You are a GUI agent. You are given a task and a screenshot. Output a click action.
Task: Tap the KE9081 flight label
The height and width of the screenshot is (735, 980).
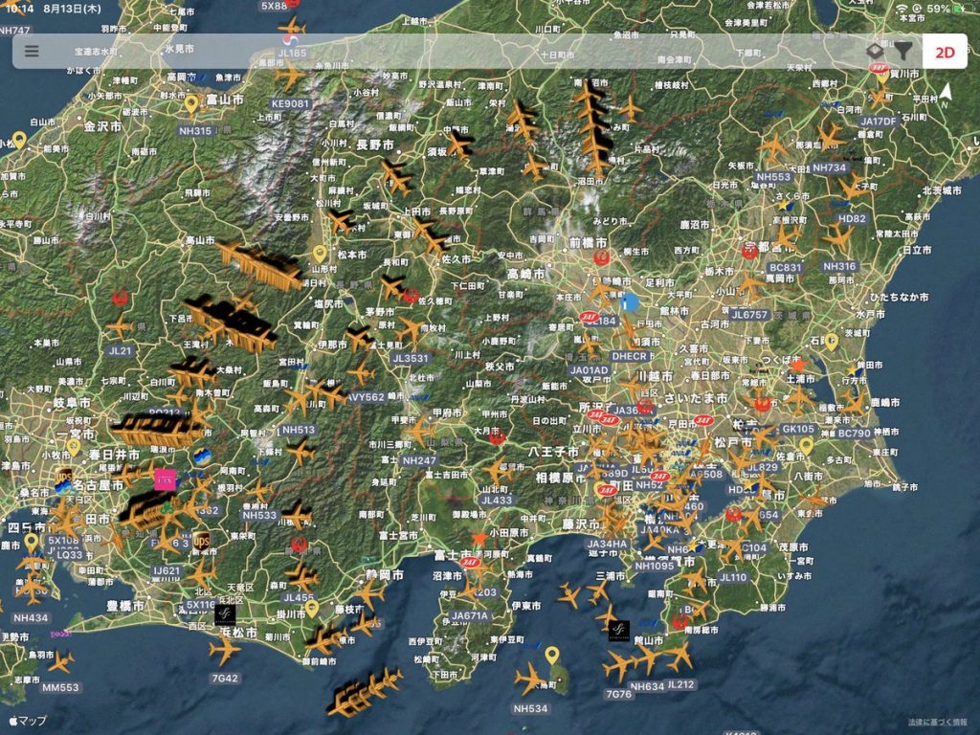click(290, 103)
